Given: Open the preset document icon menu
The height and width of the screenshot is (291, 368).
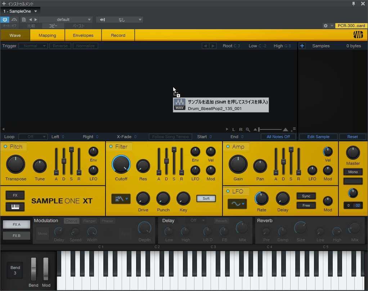Looking at the screenshot, I should point(24,20).
